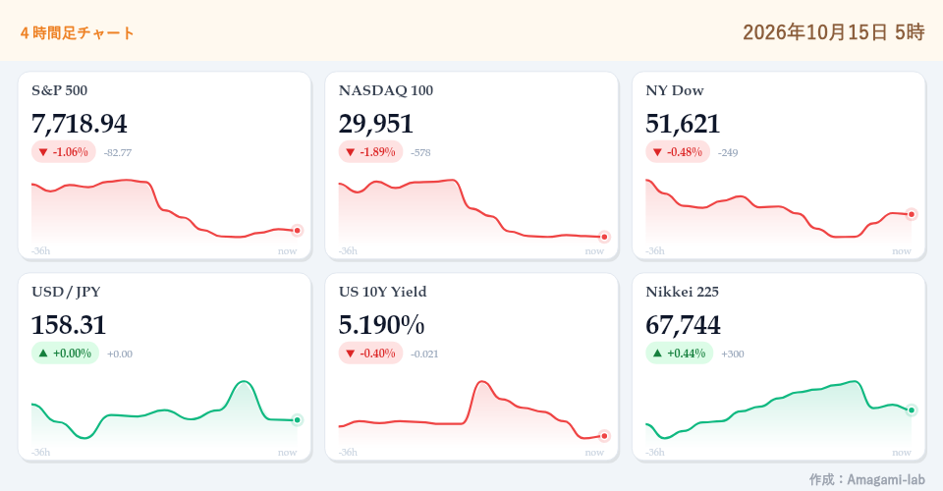Click the NASDAQ 100 card title
The image size is (943, 491).
(x=386, y=90)
